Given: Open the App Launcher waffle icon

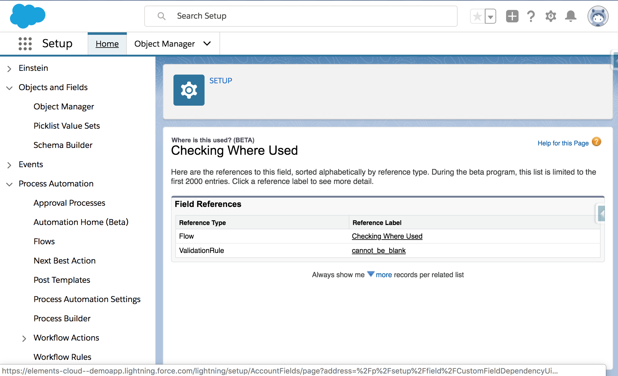Looking at the screenshot, I should coord(25,44).
